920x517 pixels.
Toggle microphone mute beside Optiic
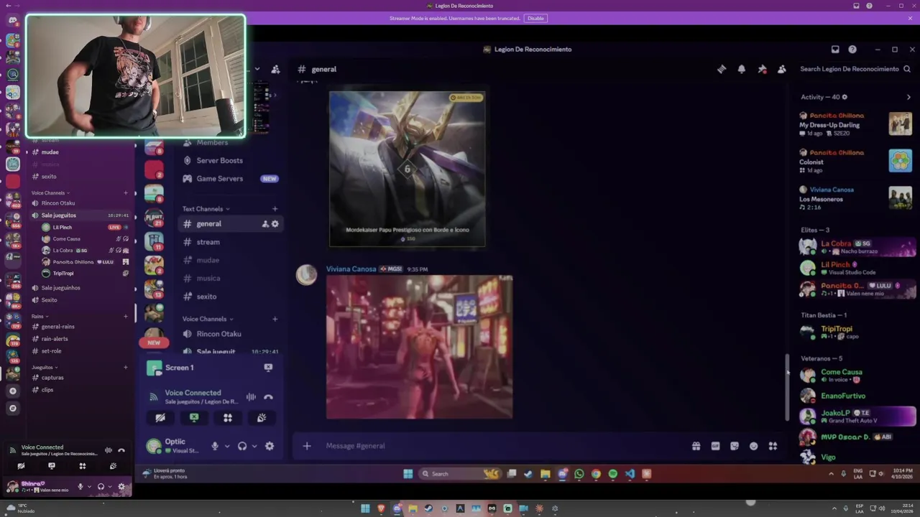click(215, 446)
